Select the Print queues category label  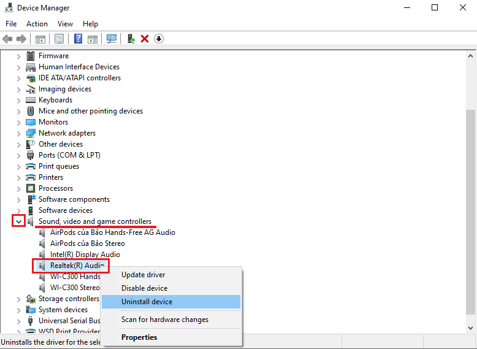(59, 166)
